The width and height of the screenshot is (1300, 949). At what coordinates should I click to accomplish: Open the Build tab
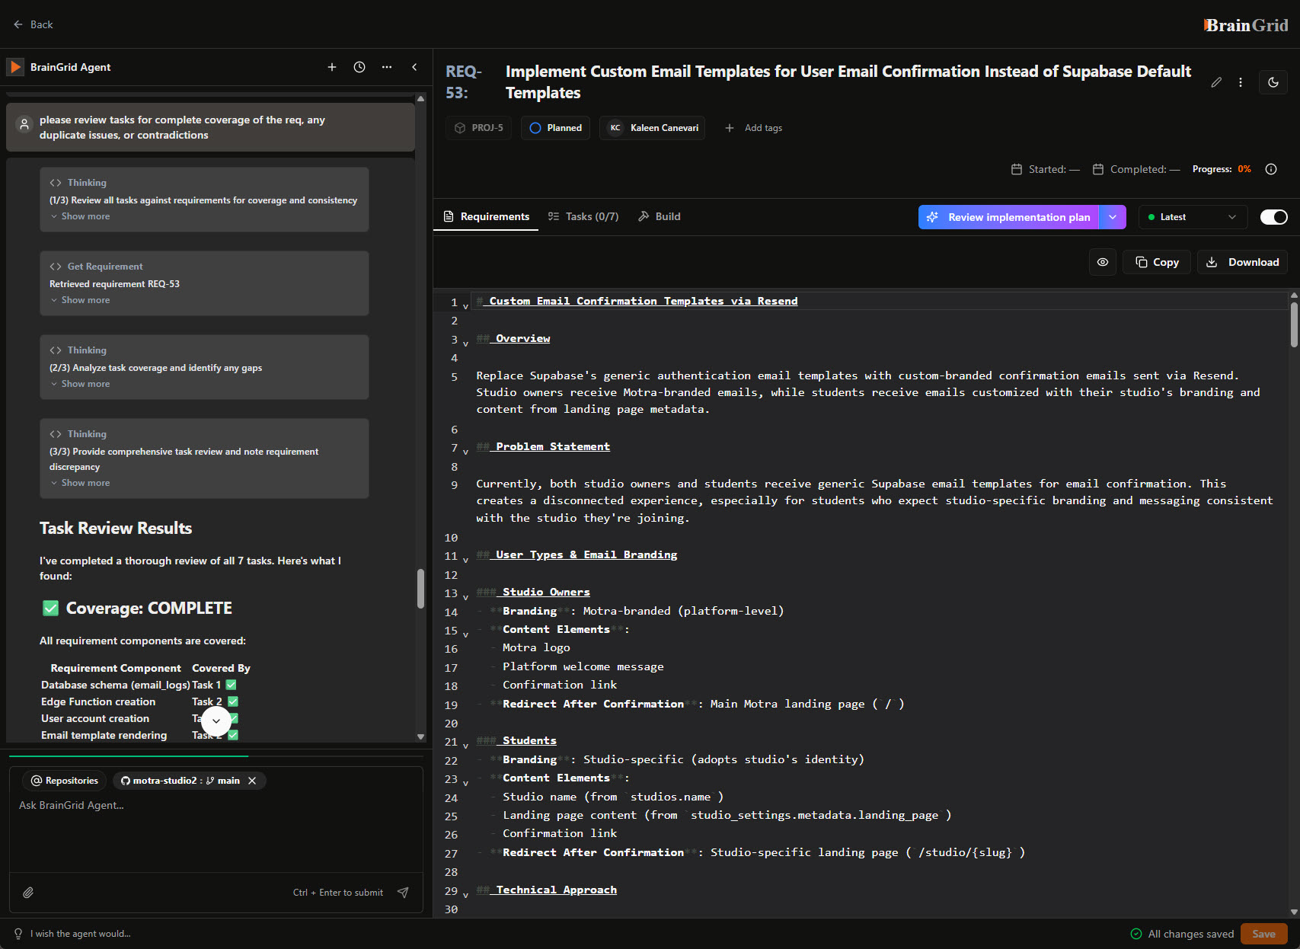point(660,216)
